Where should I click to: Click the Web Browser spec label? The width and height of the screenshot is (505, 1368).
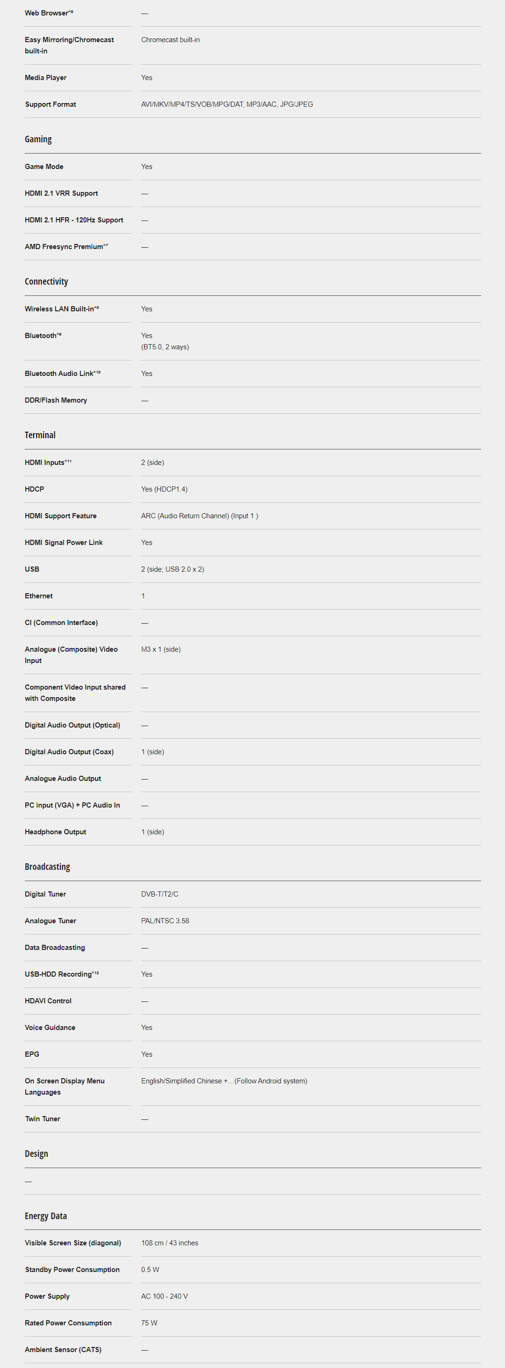47,13
